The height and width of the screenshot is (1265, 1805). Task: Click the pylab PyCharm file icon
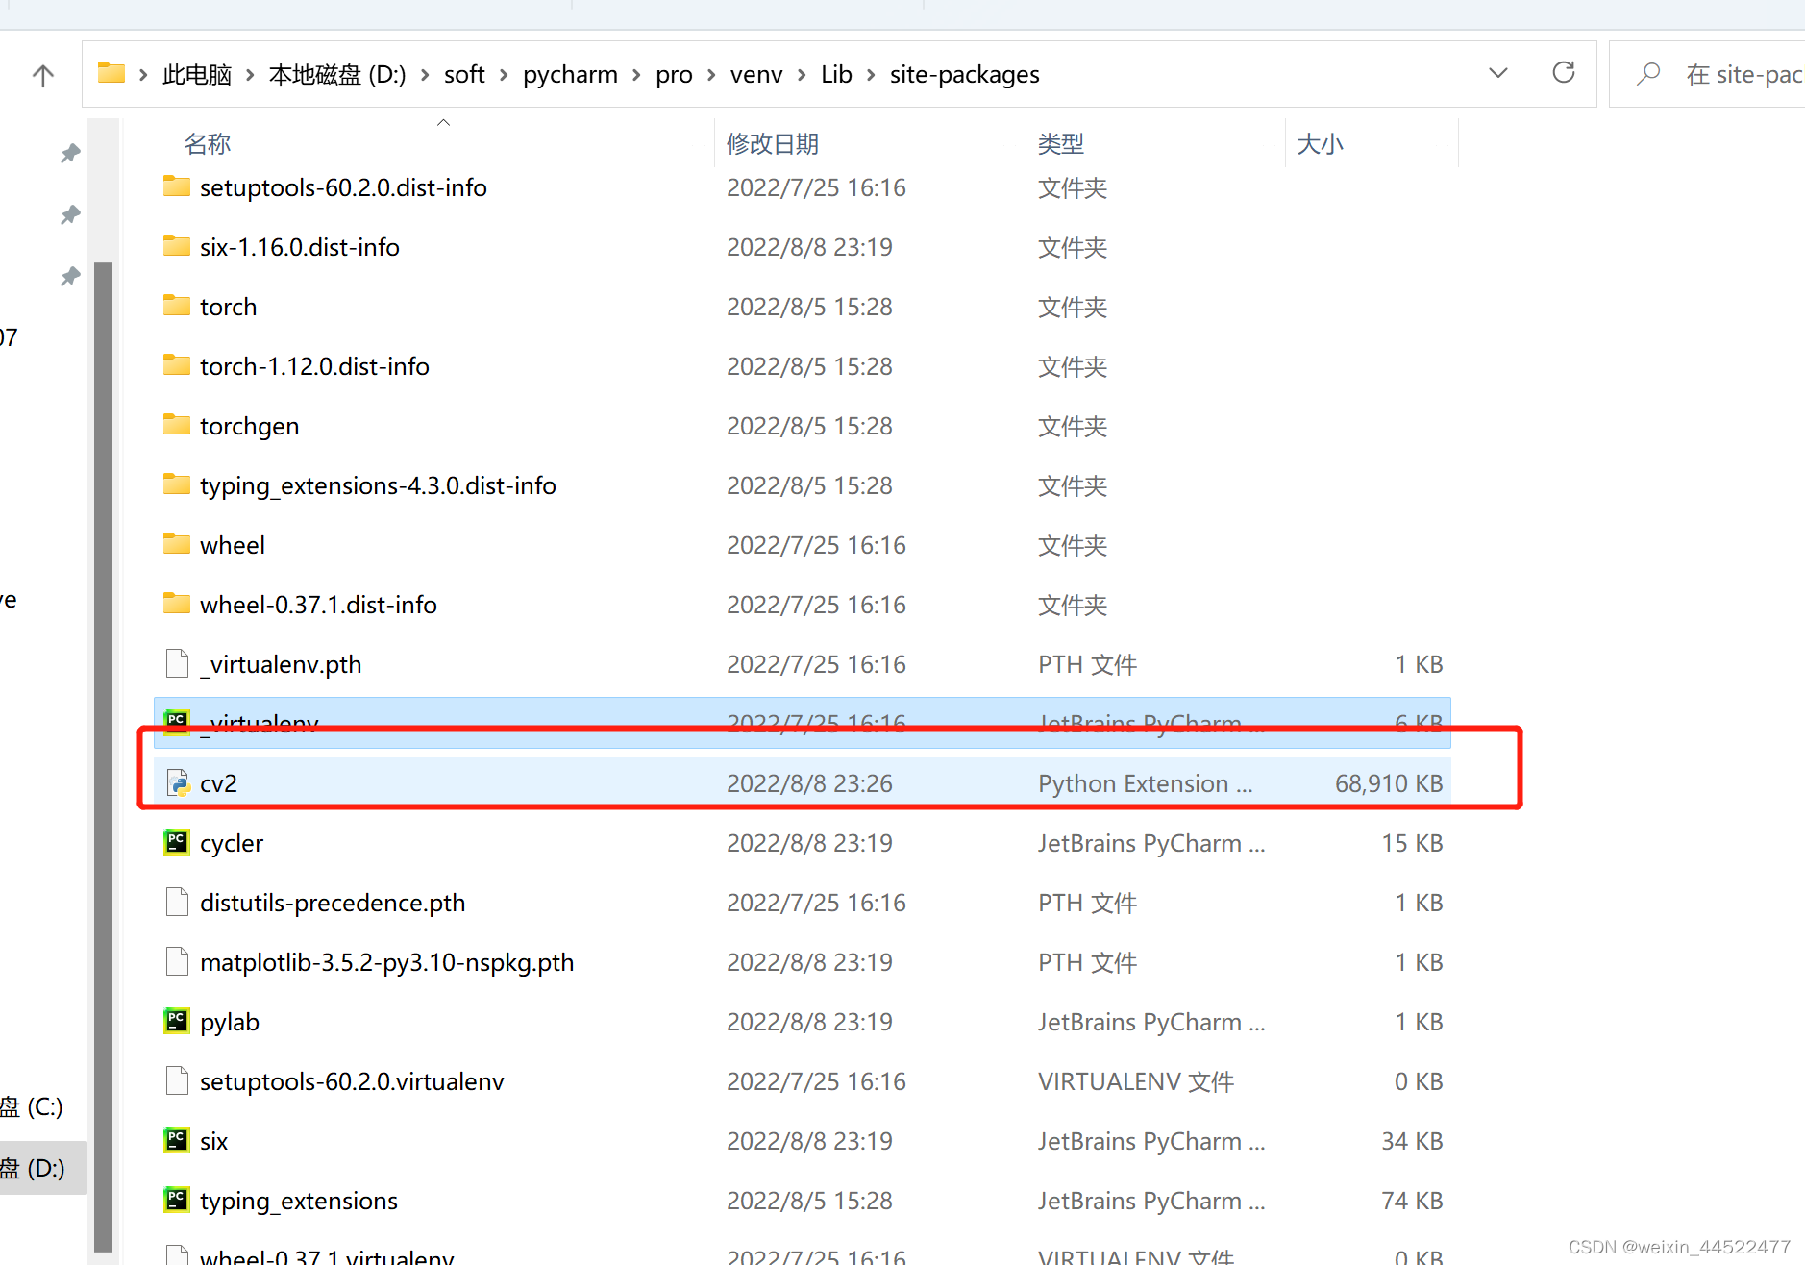click(x=177, y=1021)
